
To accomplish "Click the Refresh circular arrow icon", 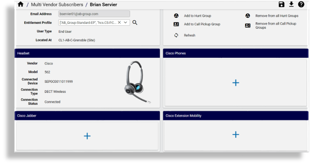I will 176,35.
